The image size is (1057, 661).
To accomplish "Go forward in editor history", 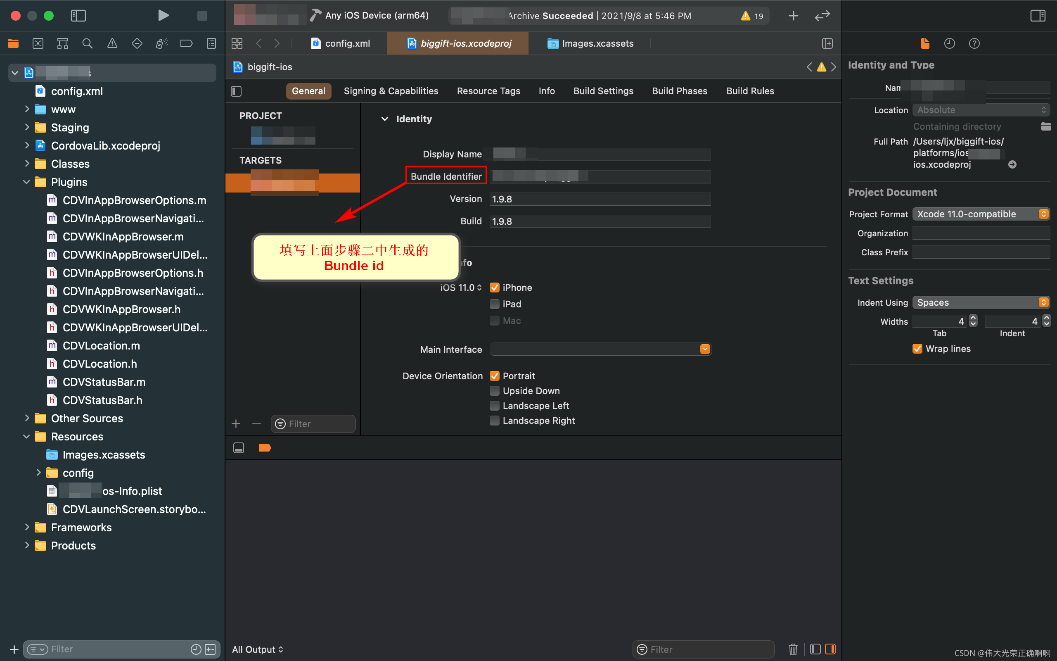I will 277,43.
